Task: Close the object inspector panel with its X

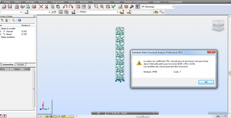Action: click(x=34, y=16)
